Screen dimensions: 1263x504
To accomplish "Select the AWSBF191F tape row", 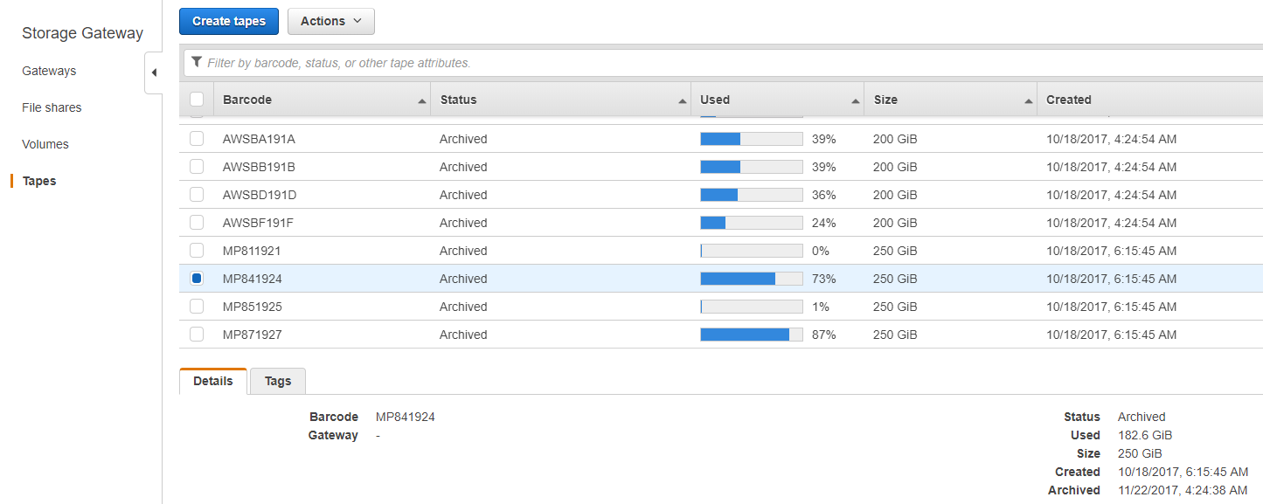I will (721, 223).
